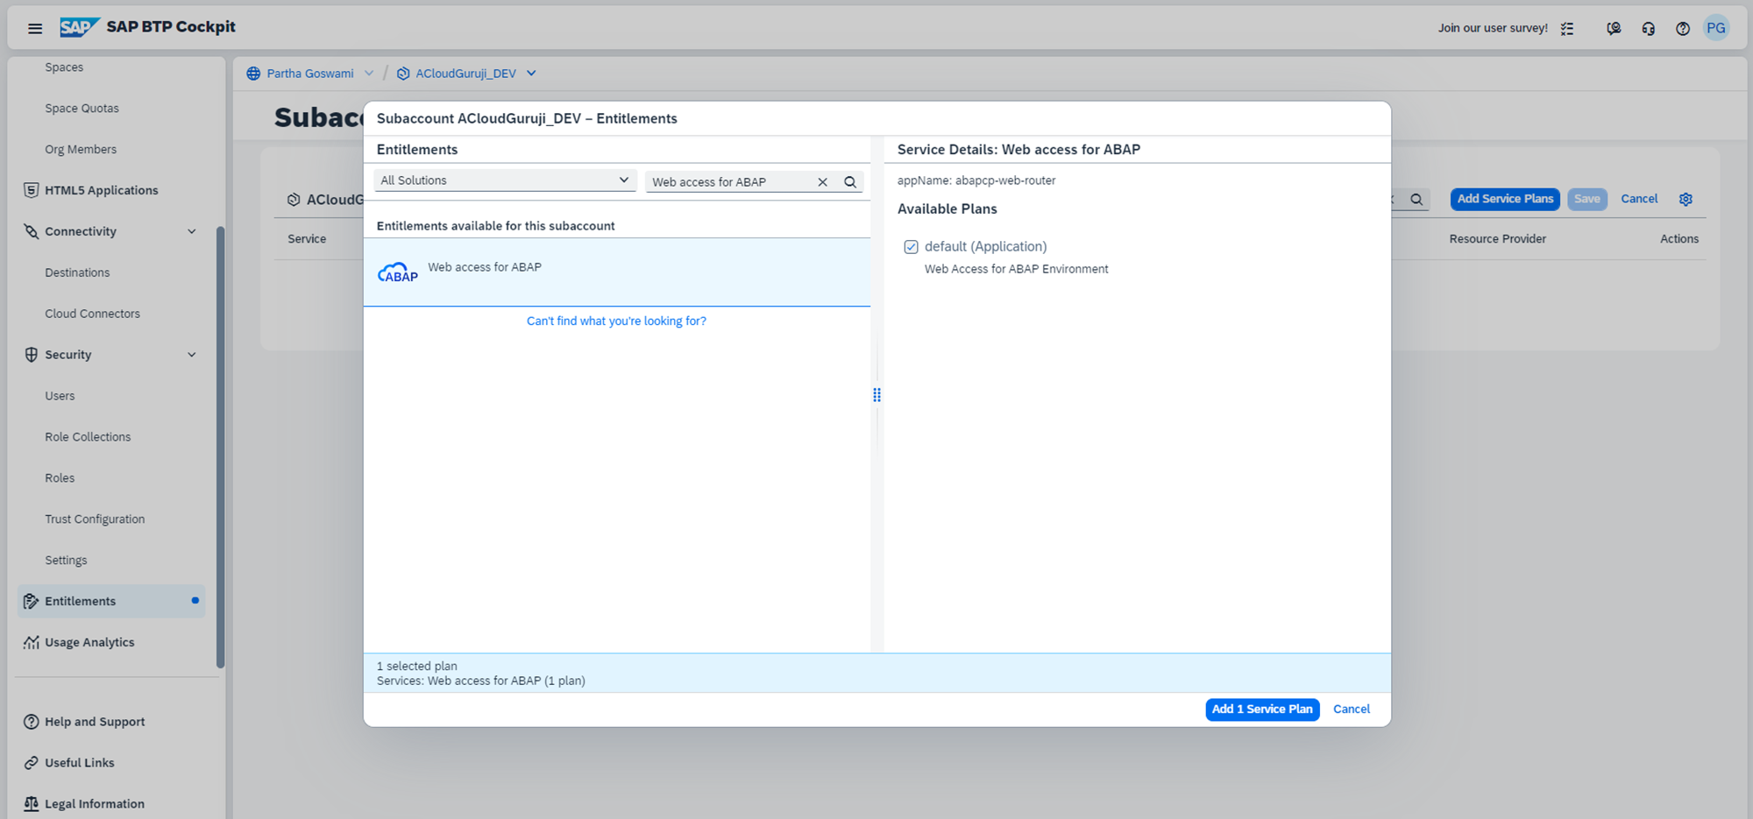
Task: Expand the ACloudGuruji_DEV breadcrumb dropdown
Action: 531,74
